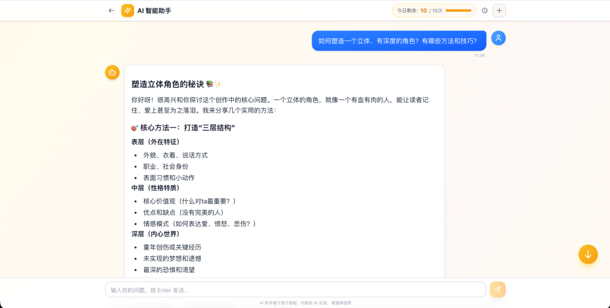
Task: Click the robot avatar icon
Action: tap(113, 72)
